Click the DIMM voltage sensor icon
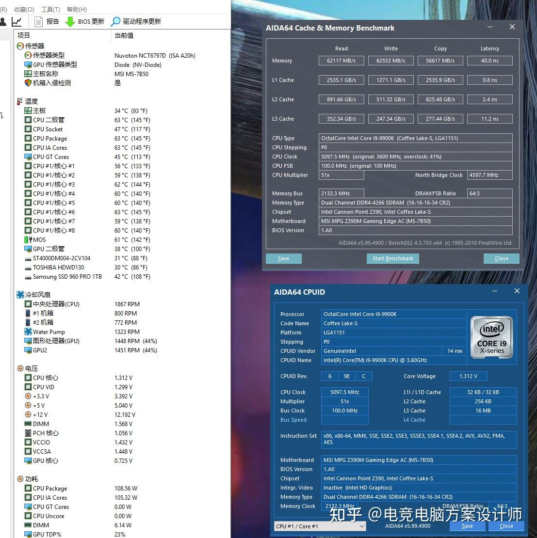This screenshot has height=538, width=537. [28, 424]
